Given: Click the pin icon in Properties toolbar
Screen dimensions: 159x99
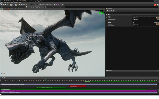Looking at the screenshot, I should tap(107, 11).
